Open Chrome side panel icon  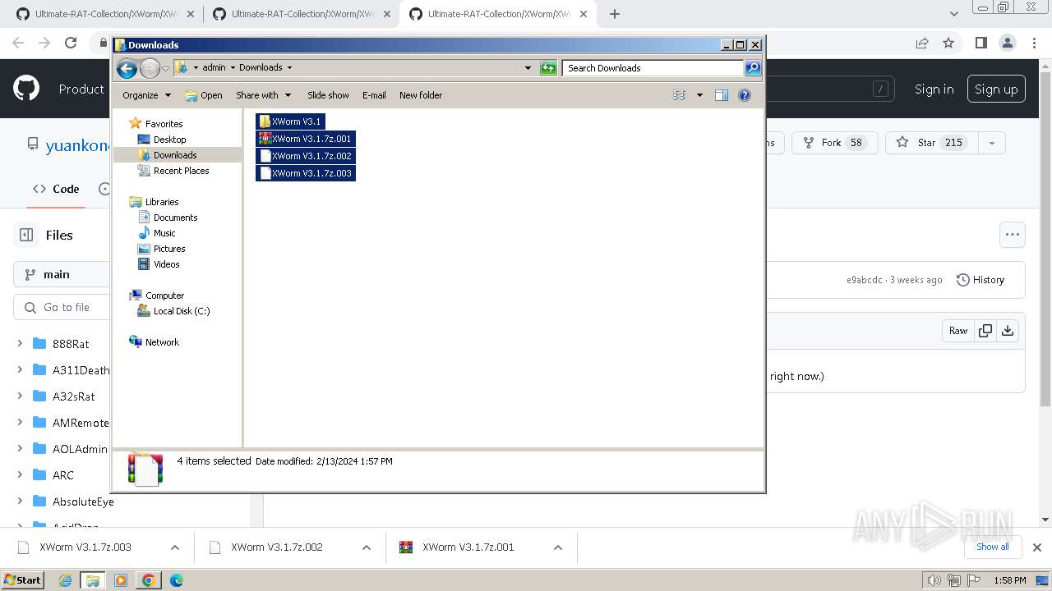click(980, 43)
